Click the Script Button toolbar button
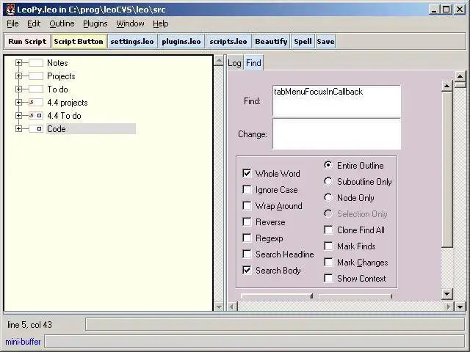 pos(79,41)
